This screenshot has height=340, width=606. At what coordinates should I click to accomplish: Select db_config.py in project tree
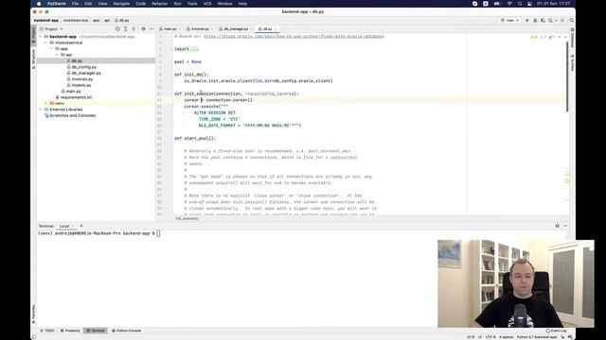coord(84,67)
